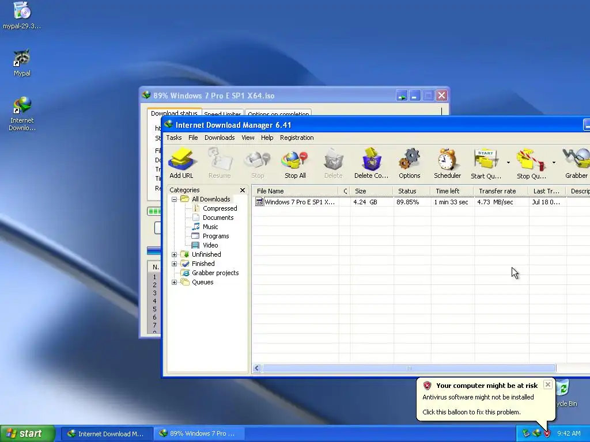Select the Music category
590x442 pixels.
point(210,227)
